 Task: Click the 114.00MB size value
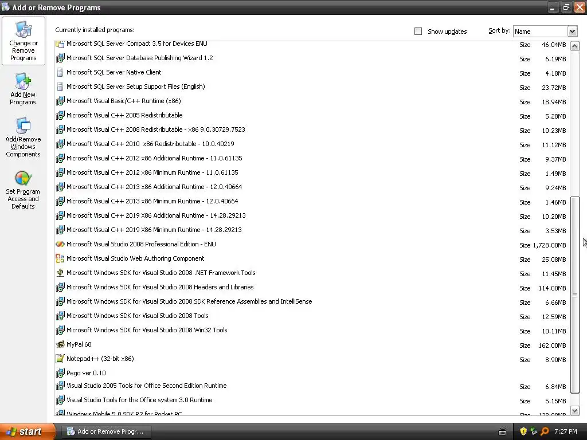pyautogui.click(x=552, y=289)
